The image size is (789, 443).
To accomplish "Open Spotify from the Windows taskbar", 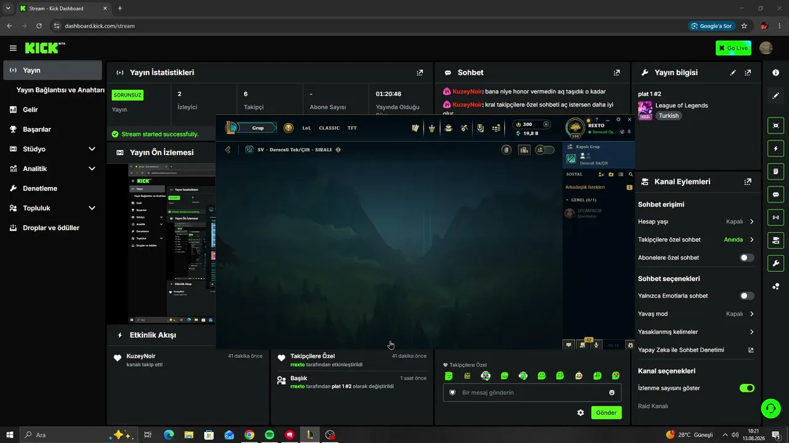I will pyautogui.click(x=269, y=435).
